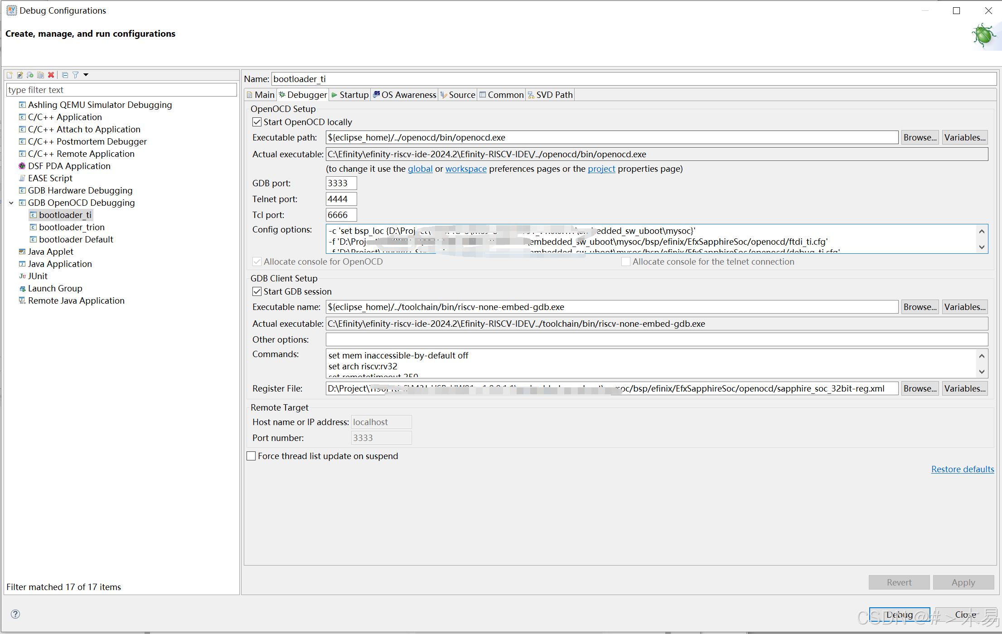This screenshot has width=1002, height=634.
Task: Toggle Allocate console for the telnet connection
Action: [x=626, y=261]
